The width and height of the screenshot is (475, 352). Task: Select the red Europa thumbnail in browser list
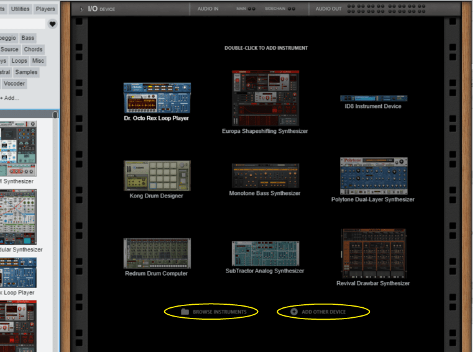[18, 326]
